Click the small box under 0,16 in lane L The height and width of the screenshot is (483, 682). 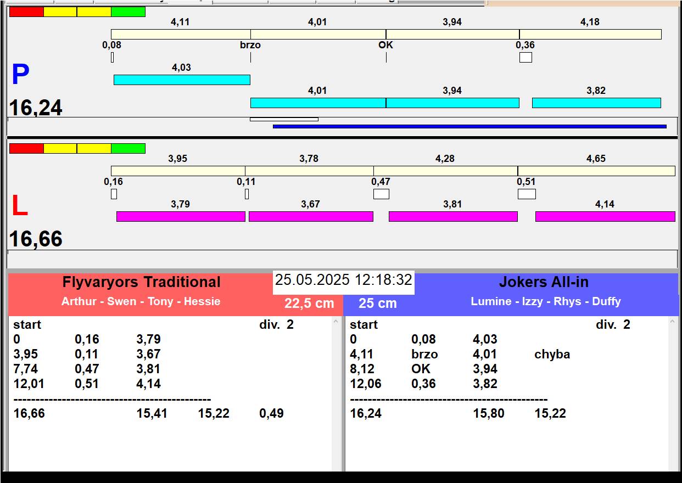pos(114,194)
